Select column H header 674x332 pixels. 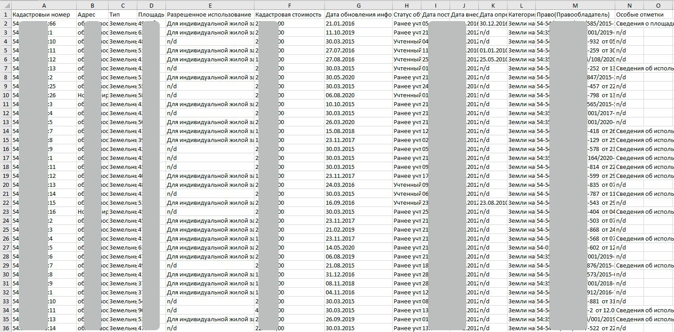(x=407, y=5)
